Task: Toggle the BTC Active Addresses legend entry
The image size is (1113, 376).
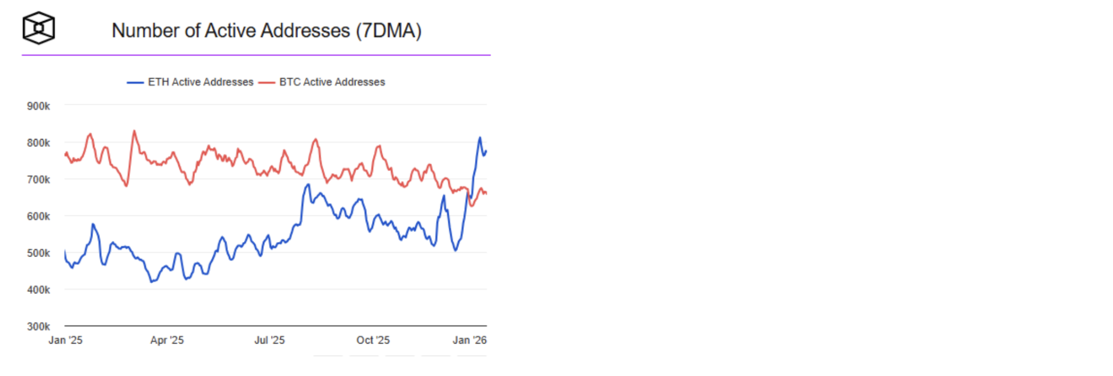Action: (x=332, y=82)
